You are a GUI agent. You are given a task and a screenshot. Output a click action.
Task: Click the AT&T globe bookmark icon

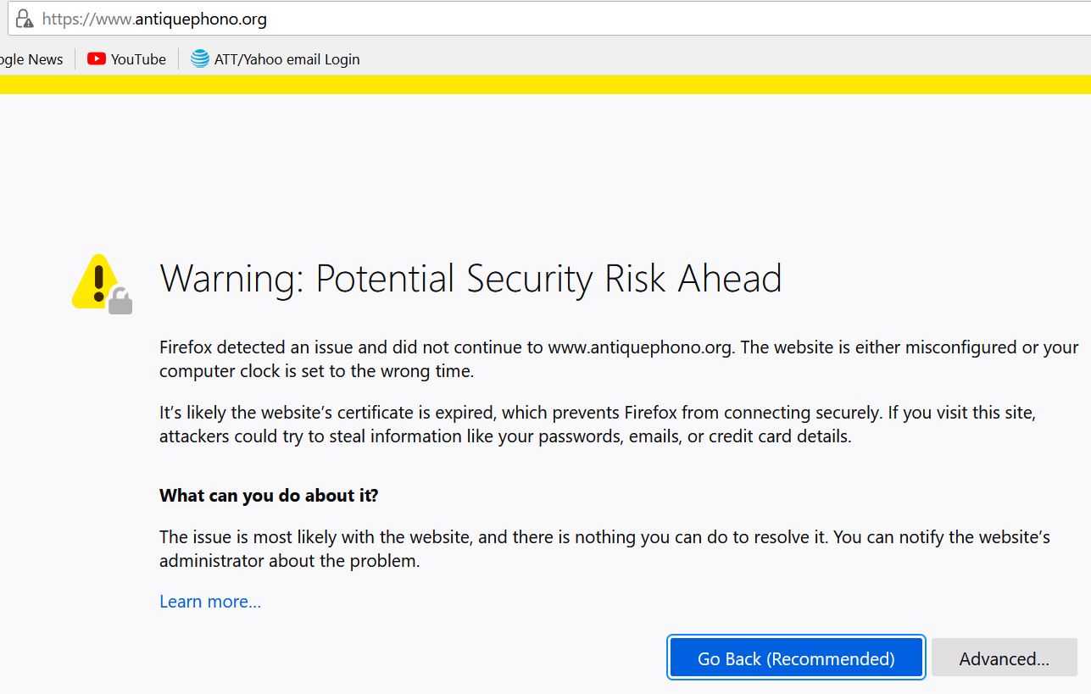point(200,59)
